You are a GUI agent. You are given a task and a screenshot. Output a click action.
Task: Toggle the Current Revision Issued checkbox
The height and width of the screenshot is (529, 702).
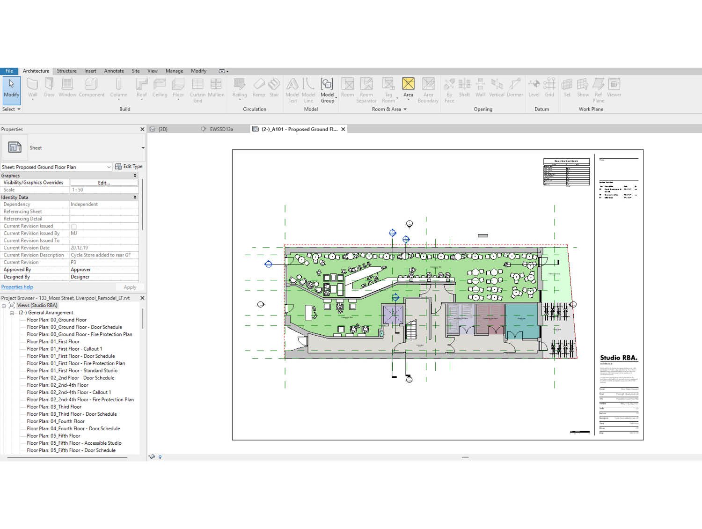tap(73, 226)
